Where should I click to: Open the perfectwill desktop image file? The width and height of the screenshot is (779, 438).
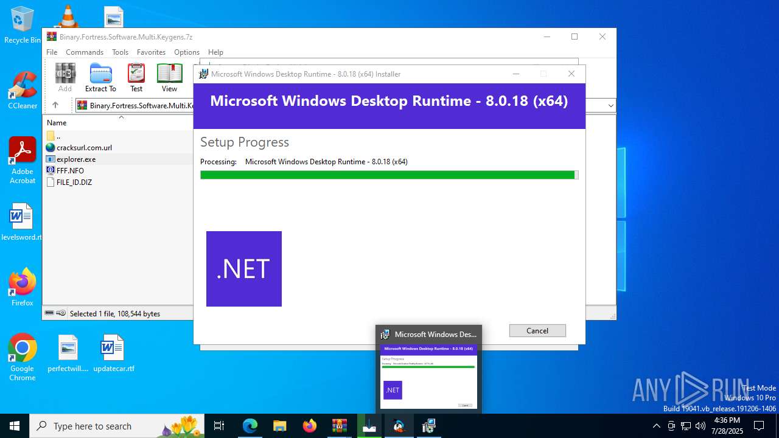point(68,353)
